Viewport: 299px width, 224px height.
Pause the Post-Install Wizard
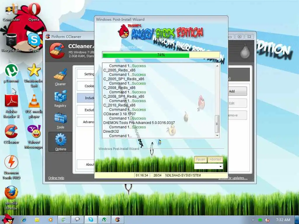(200, 159)
